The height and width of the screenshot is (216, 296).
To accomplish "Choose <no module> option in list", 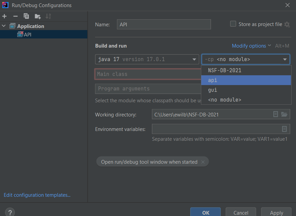I will (x=246, y=100).
